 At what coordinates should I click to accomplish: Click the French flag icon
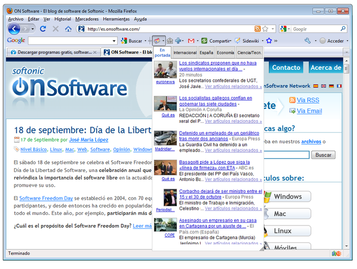339,86
